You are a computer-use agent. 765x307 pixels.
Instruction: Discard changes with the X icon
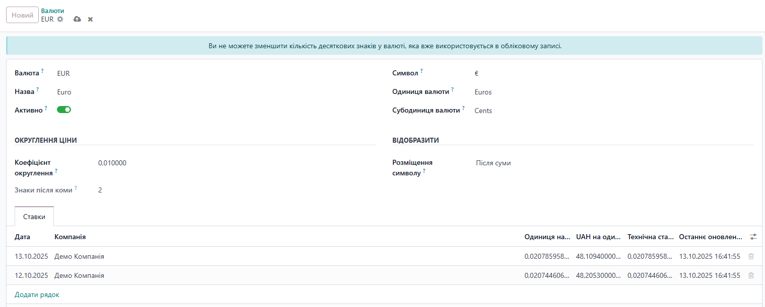tap(91, 19)
